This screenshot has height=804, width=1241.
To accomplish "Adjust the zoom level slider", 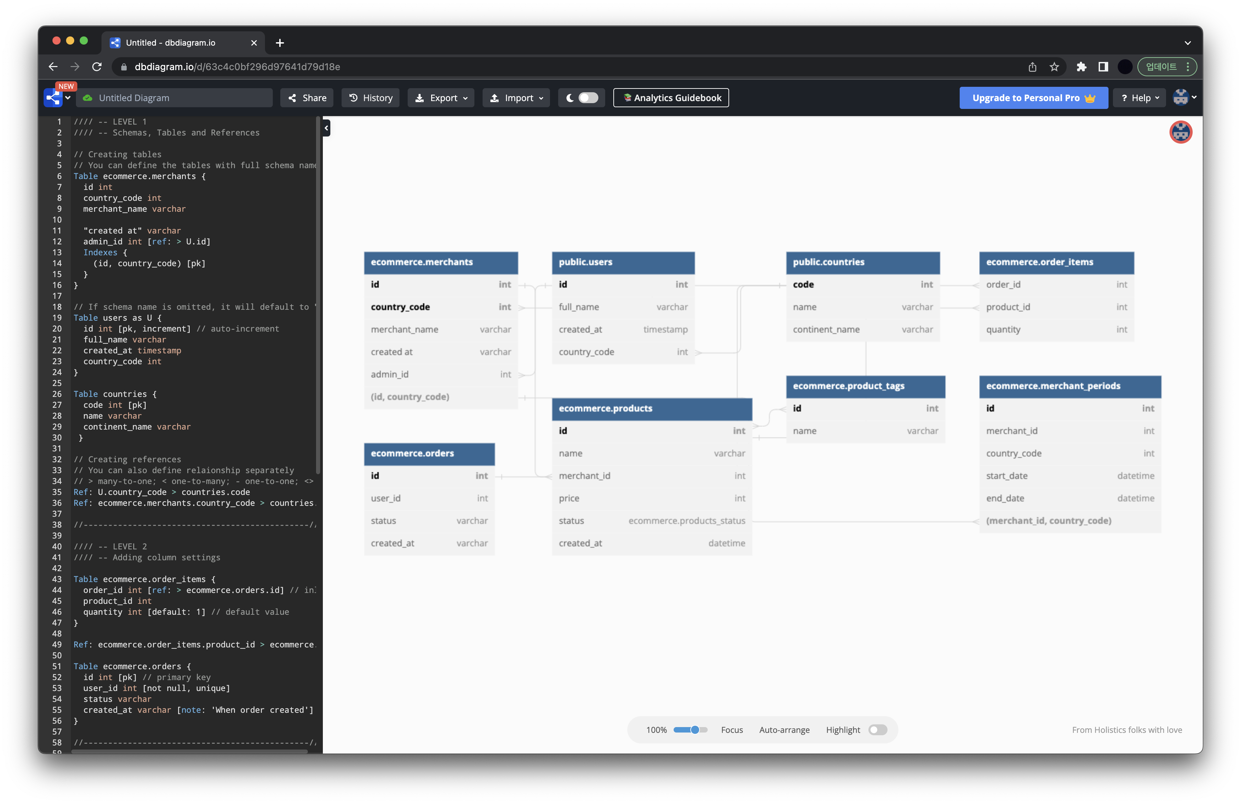I will pos(694,729).
